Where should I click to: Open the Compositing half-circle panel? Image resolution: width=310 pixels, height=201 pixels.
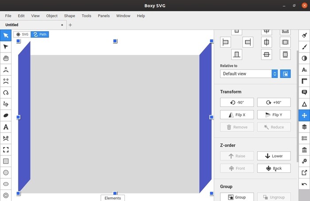point(304,58)
